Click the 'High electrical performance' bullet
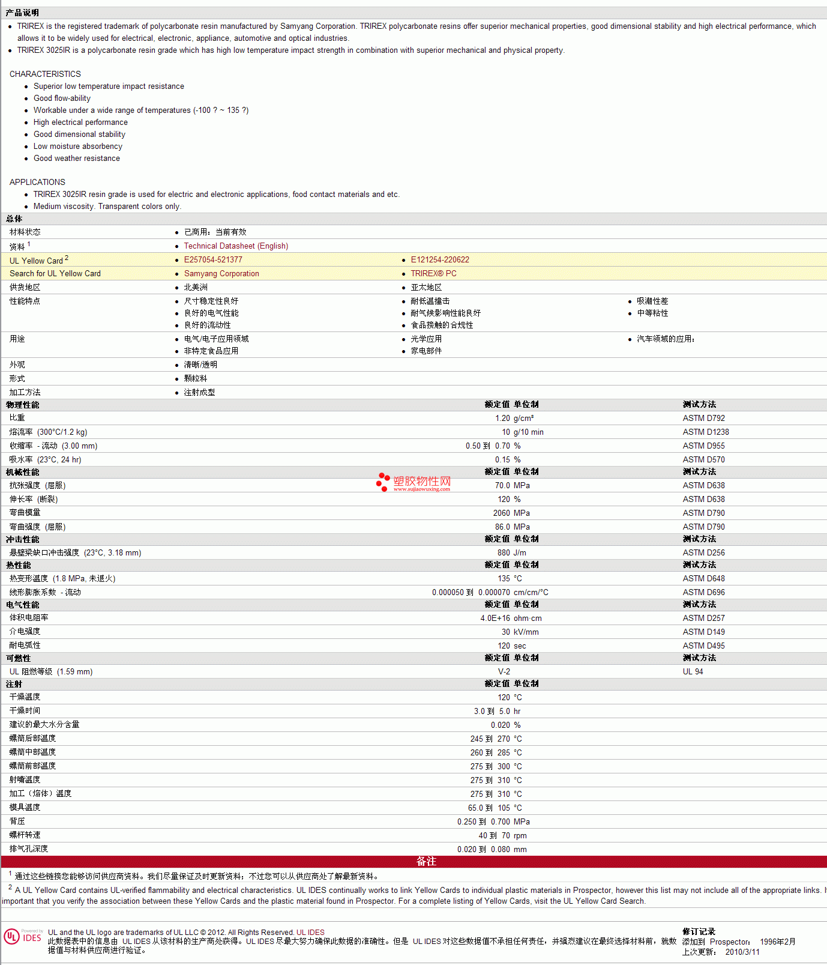827x965 pixels. (x=80, y=123)
